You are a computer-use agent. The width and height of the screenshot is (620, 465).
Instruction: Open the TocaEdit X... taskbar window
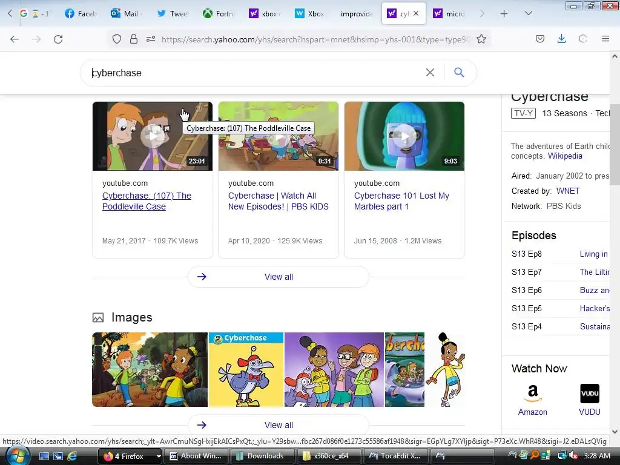click(x=395, y=456)
